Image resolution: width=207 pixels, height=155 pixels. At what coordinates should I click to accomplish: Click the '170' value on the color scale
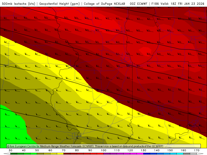(x=197, y=150)
